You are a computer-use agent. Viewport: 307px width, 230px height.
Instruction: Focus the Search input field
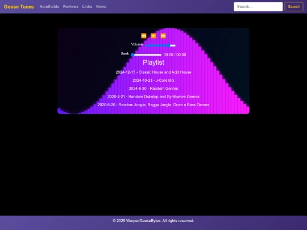point(258,7)
